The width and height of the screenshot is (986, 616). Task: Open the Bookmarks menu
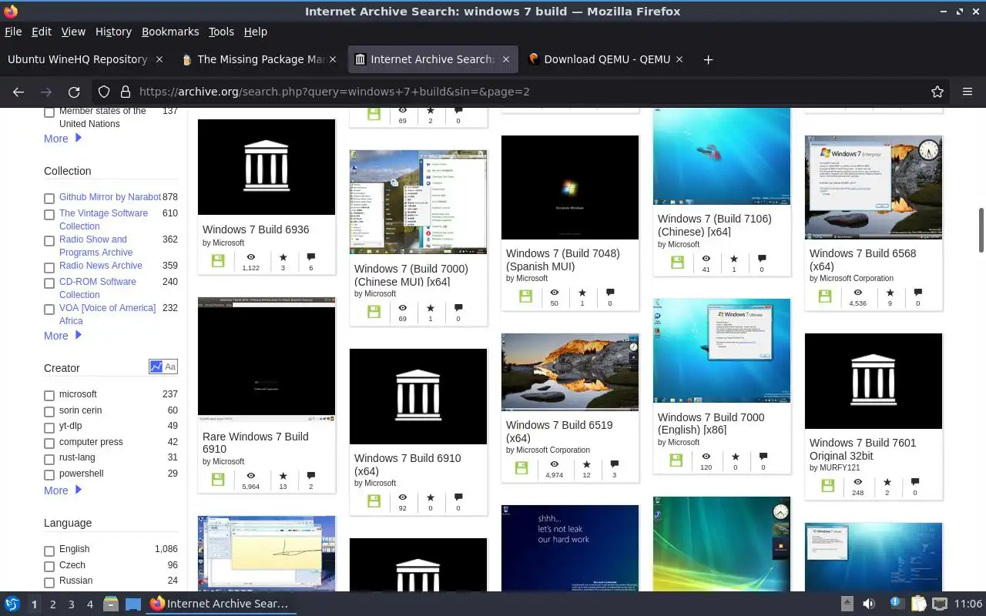click(170, 32)
